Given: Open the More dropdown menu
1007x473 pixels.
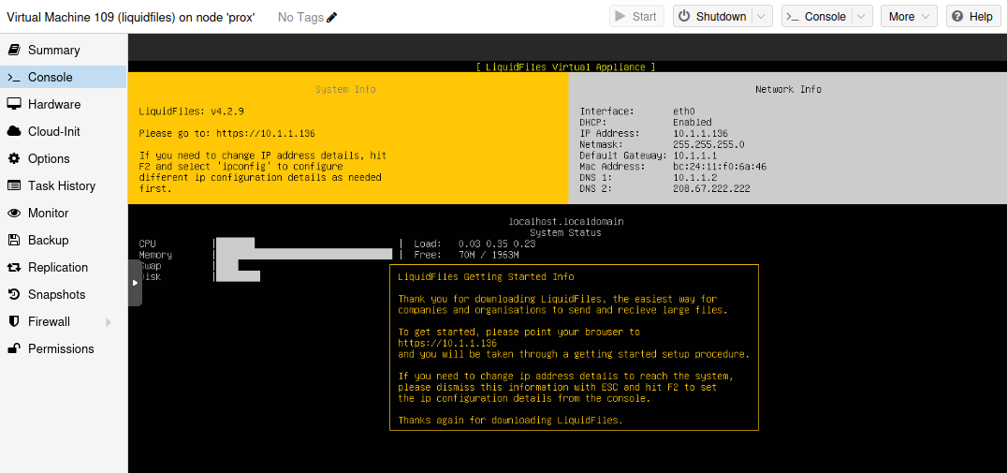Looking at the screenshot, I should click(909, 16).
